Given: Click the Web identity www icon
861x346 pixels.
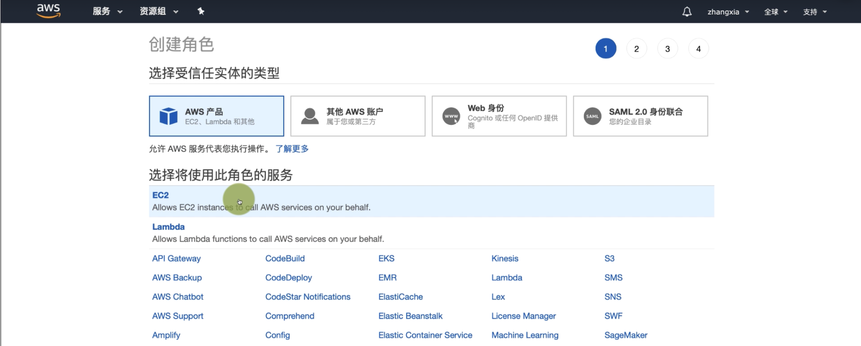Looking at the screenshot, I should pyautogui.click(x=451, y=116).
